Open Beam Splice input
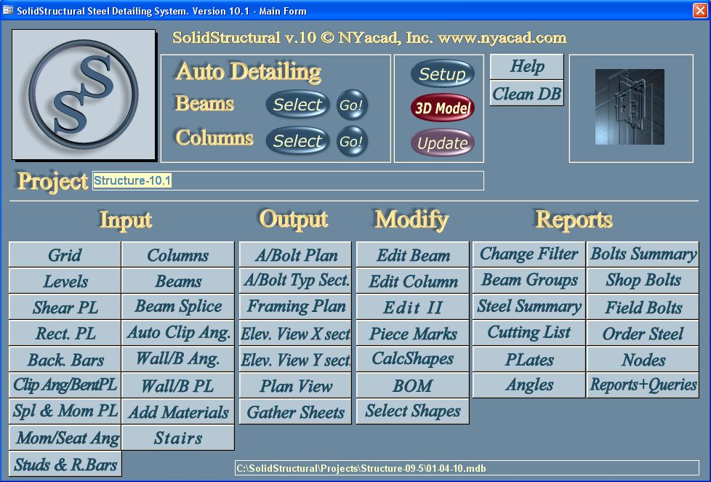Image resolution: width=711 pixels, height=482 pixels. point(177,307)
